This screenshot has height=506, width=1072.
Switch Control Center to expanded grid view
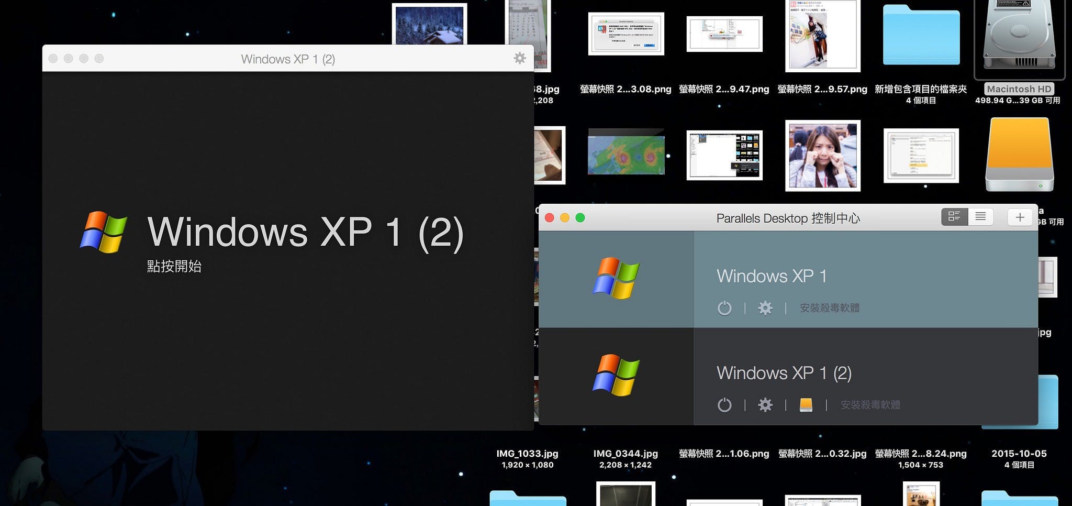[954, 217]
